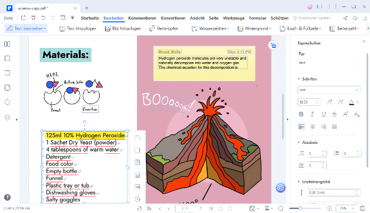This screenshot has width=370, height=213.
Task: Click the blue translate icon at page top
Action: coord(273,45)
